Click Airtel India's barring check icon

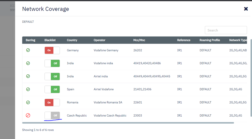(28, 76)
